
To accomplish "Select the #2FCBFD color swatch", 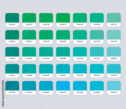I will [x=80, y=88].
